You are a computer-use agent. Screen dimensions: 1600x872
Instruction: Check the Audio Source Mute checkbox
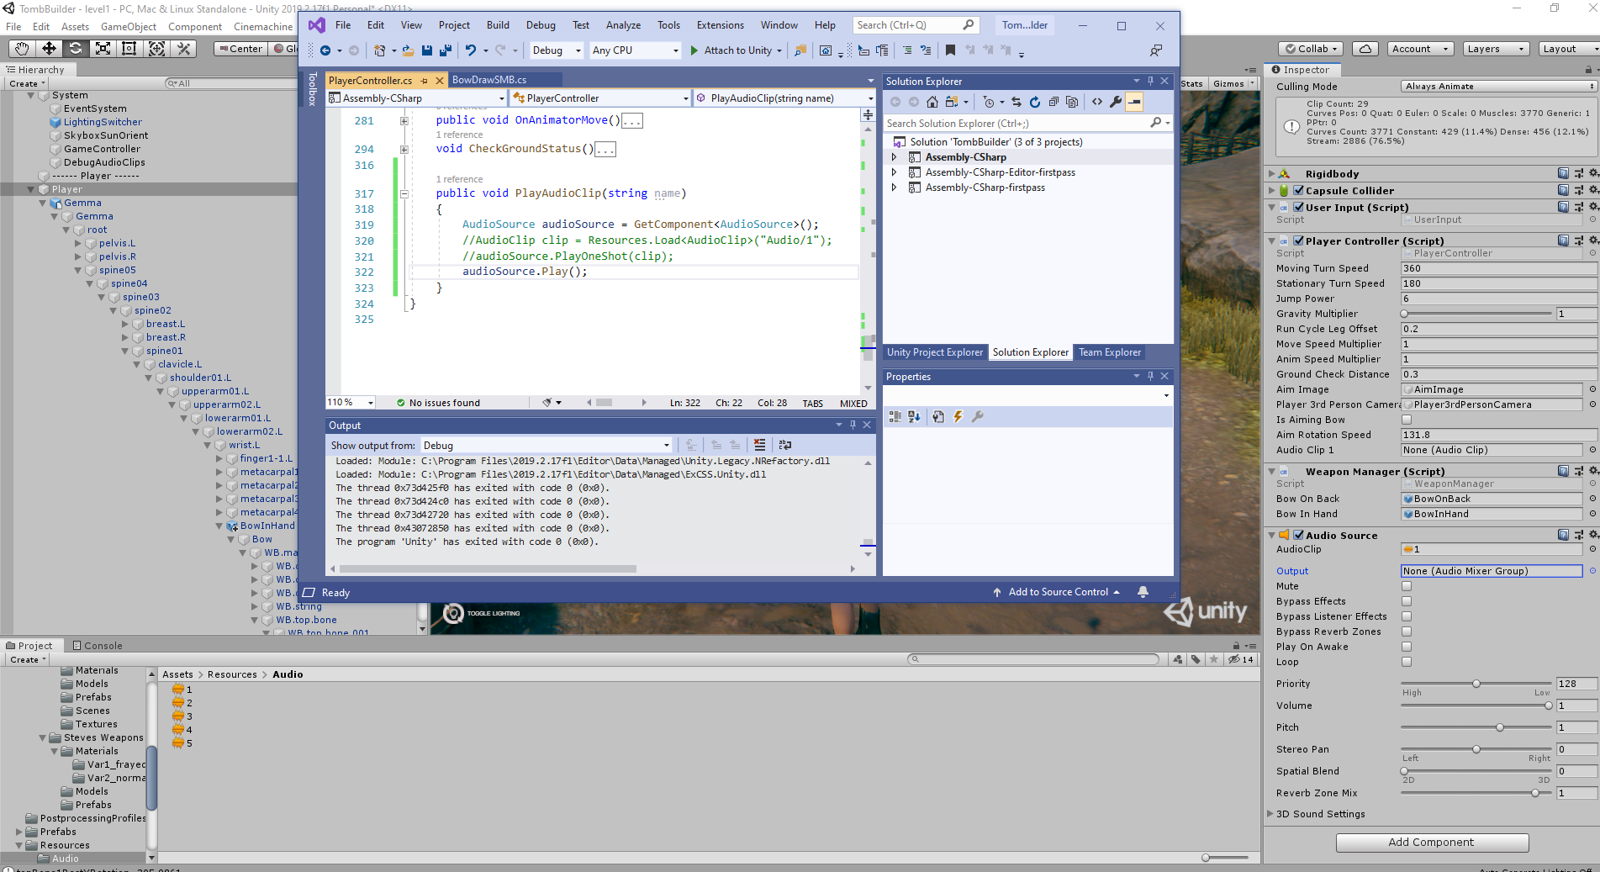point(1406,586)
